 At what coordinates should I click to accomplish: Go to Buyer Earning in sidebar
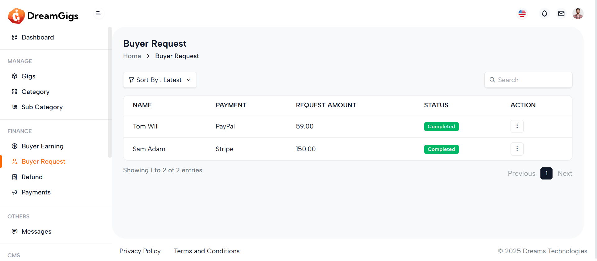click(42, 146)
